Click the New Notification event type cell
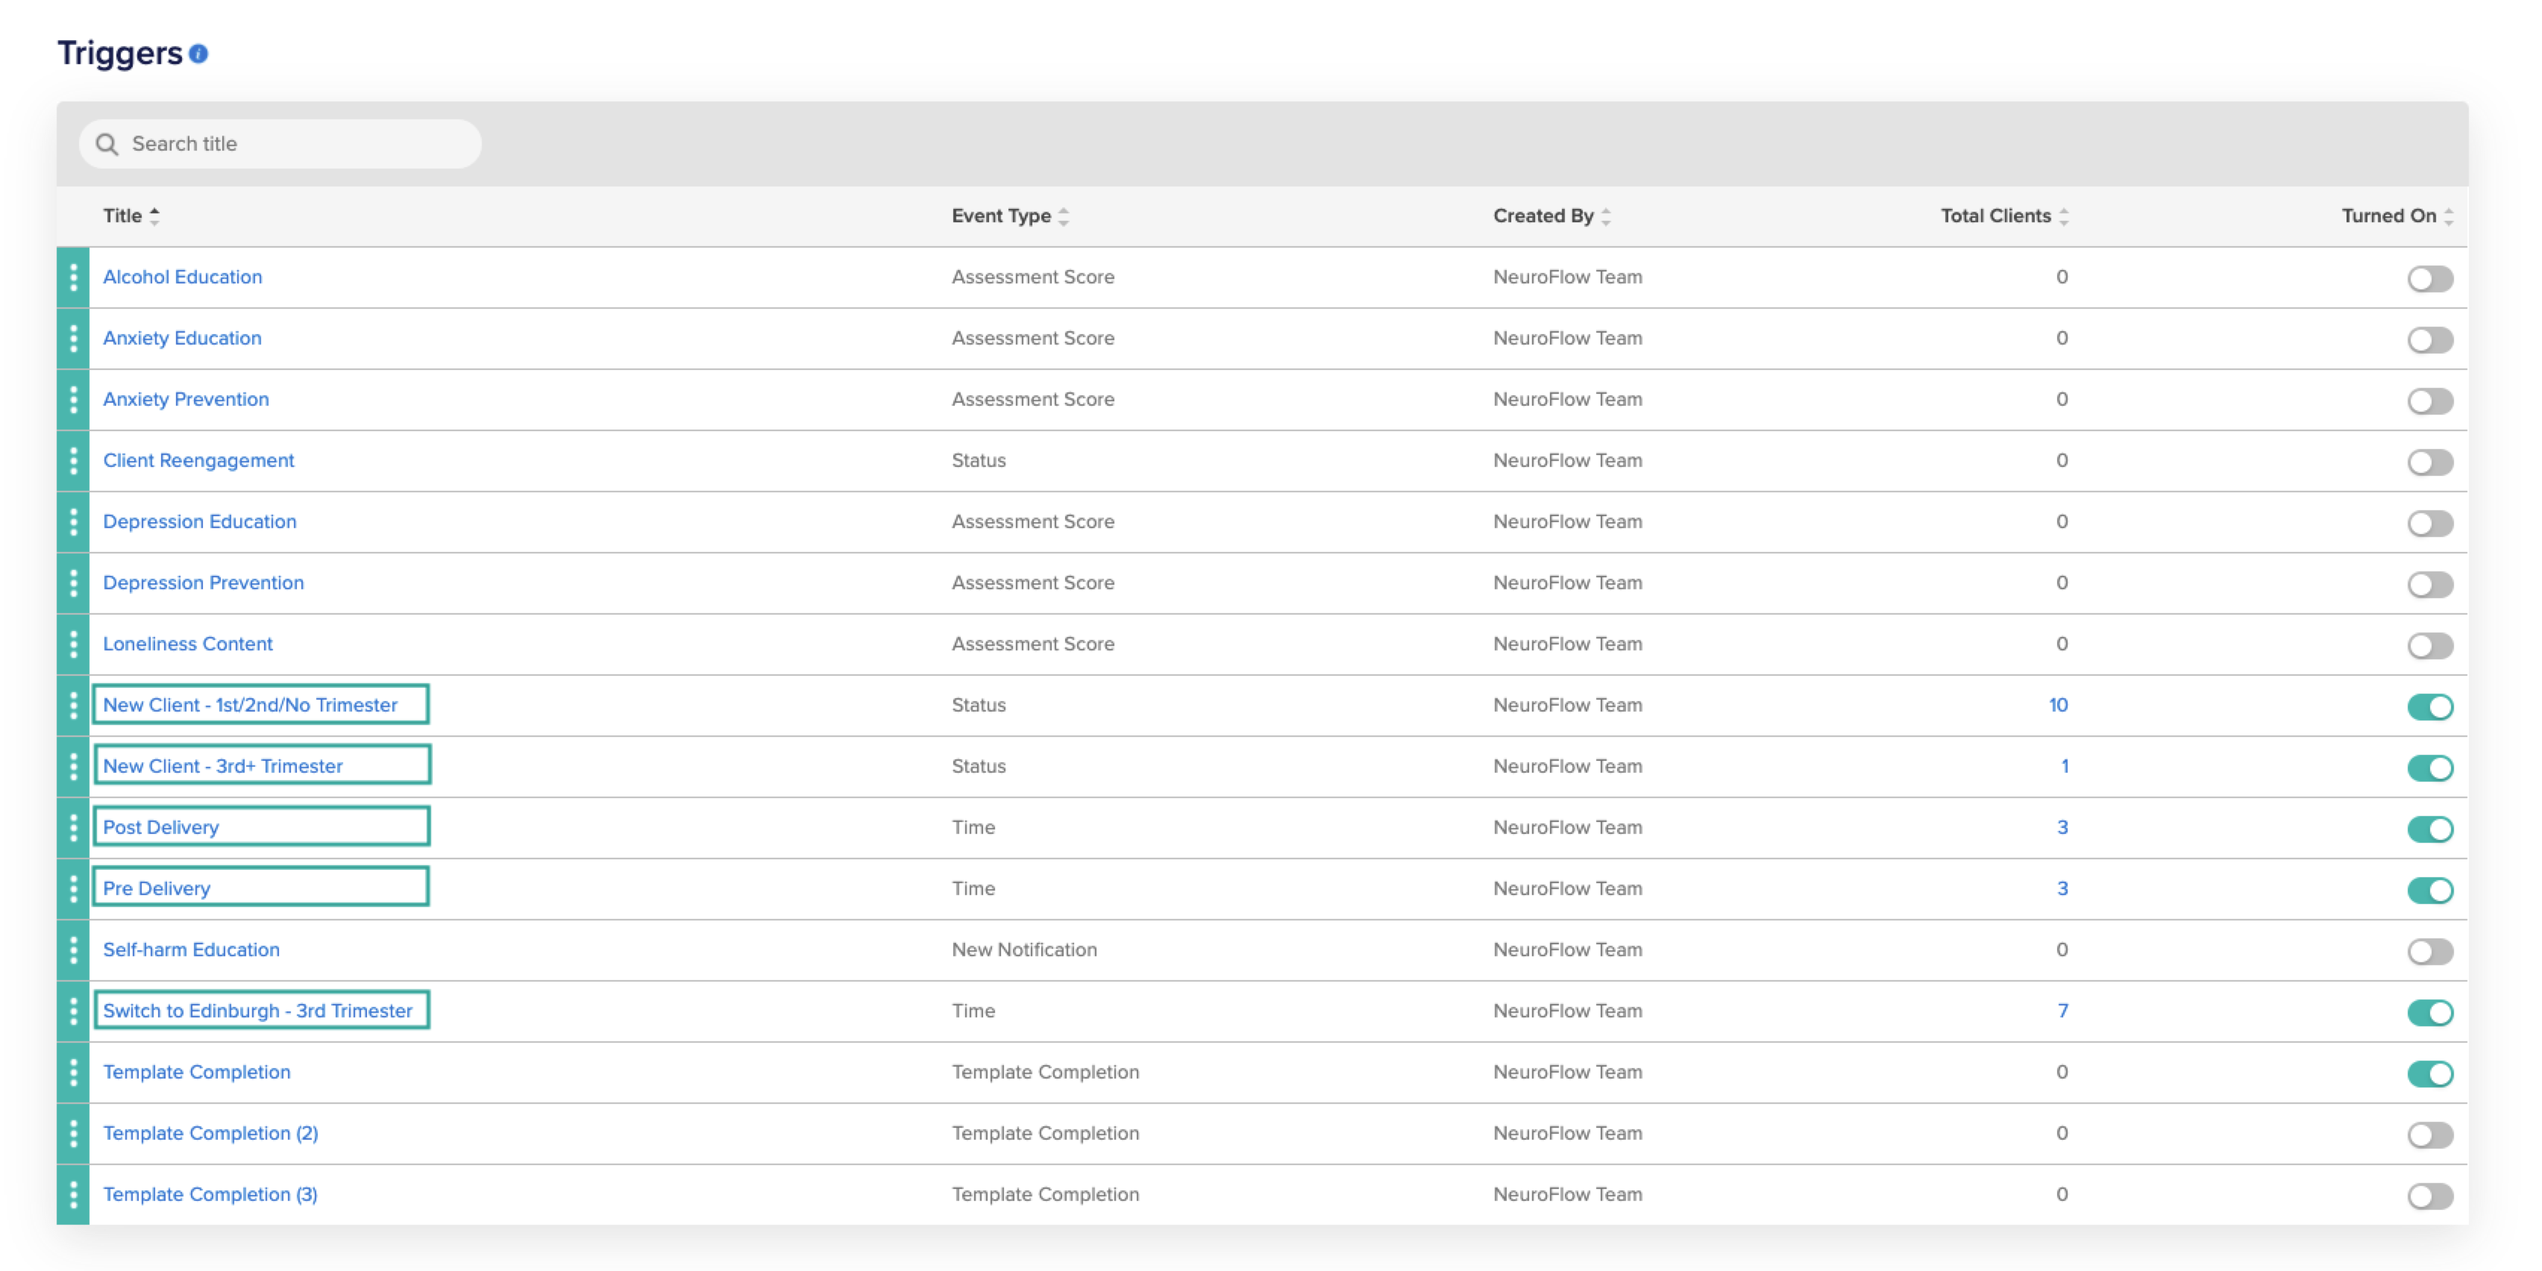 pyautogui.click(x=1024, y=950)
